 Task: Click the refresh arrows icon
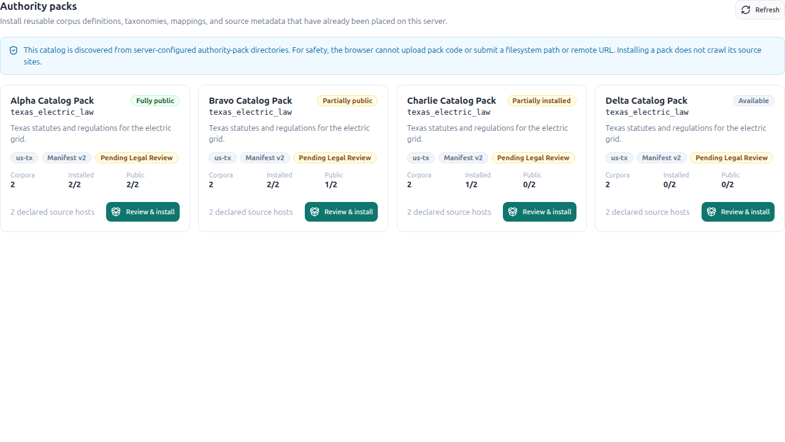(746, 10)
